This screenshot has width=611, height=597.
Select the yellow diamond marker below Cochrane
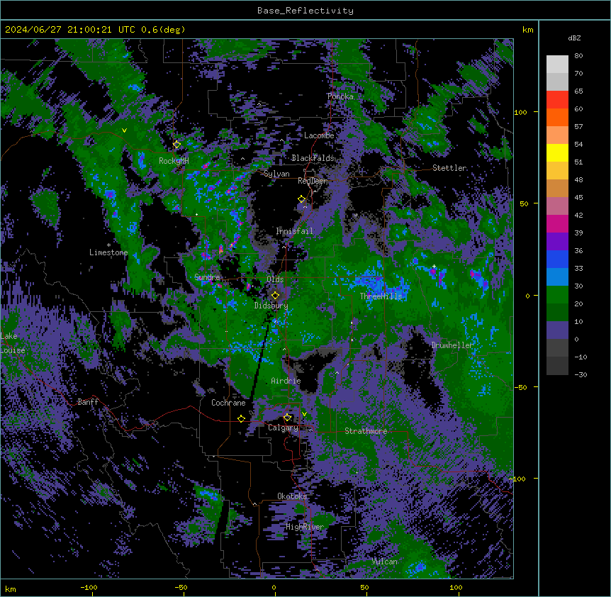click(x=241, y=418)
